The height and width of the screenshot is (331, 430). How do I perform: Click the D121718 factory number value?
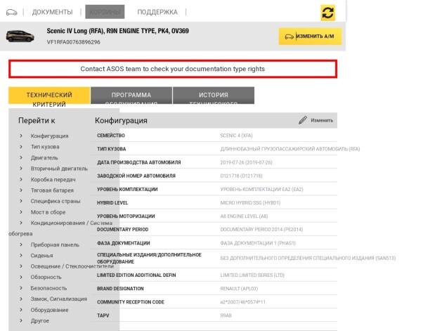tap(241, 176)
